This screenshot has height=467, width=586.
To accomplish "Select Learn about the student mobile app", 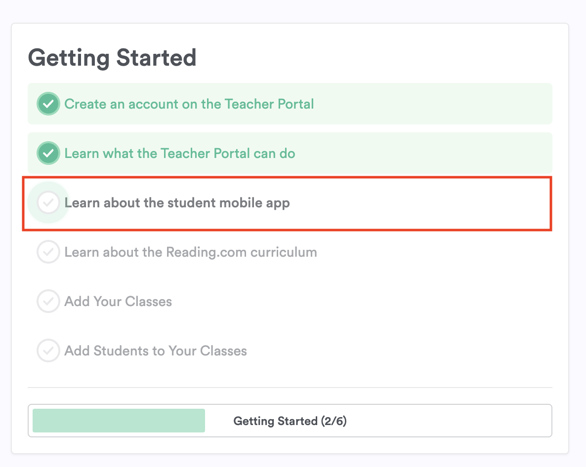I will click(x=177, y=203).
